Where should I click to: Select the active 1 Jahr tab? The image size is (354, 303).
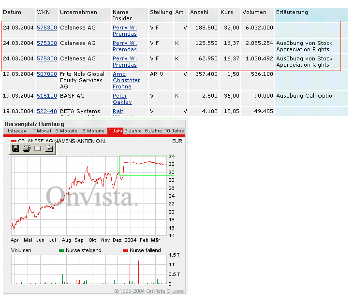click(x=116, y=131)
